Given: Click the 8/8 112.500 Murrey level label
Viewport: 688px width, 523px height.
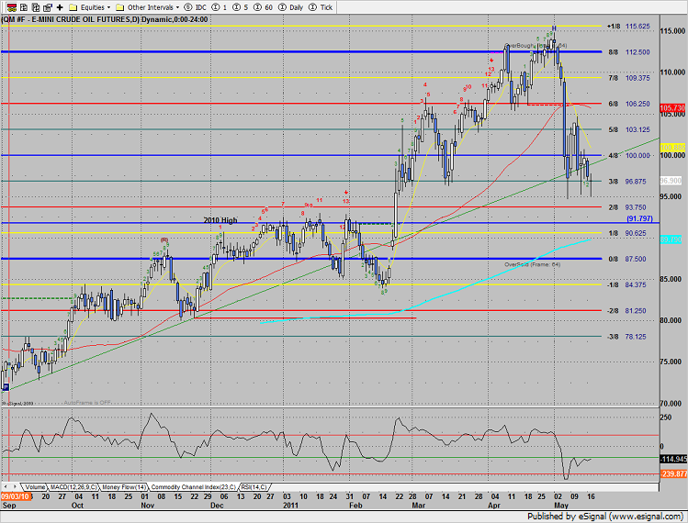Looking at the screenshot, I should coord(629,52).
